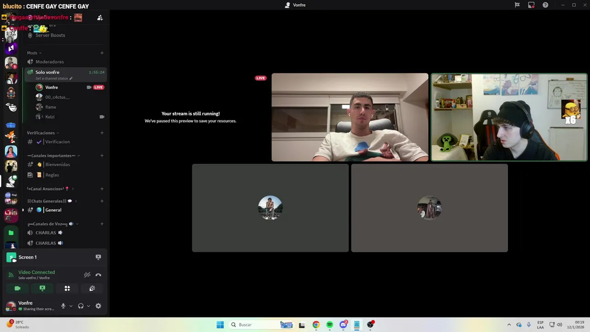The image size is (590, 332).
Task: Expand the Chats Generales category
Action: (x=52, y=201)
